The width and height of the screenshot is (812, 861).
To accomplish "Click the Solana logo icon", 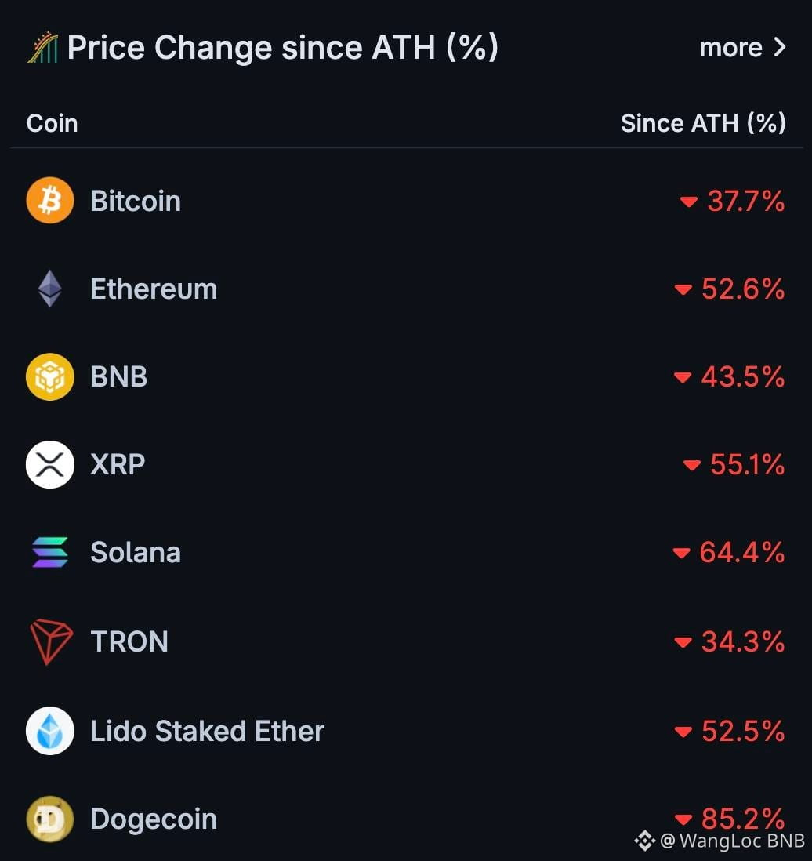I will coord(50,553).
